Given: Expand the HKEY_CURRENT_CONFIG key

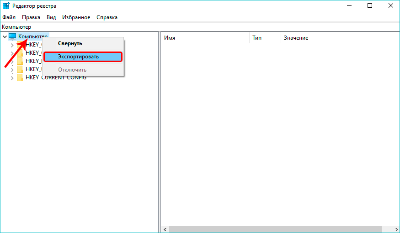Looking at the screenshot, I should coord(12,78).
